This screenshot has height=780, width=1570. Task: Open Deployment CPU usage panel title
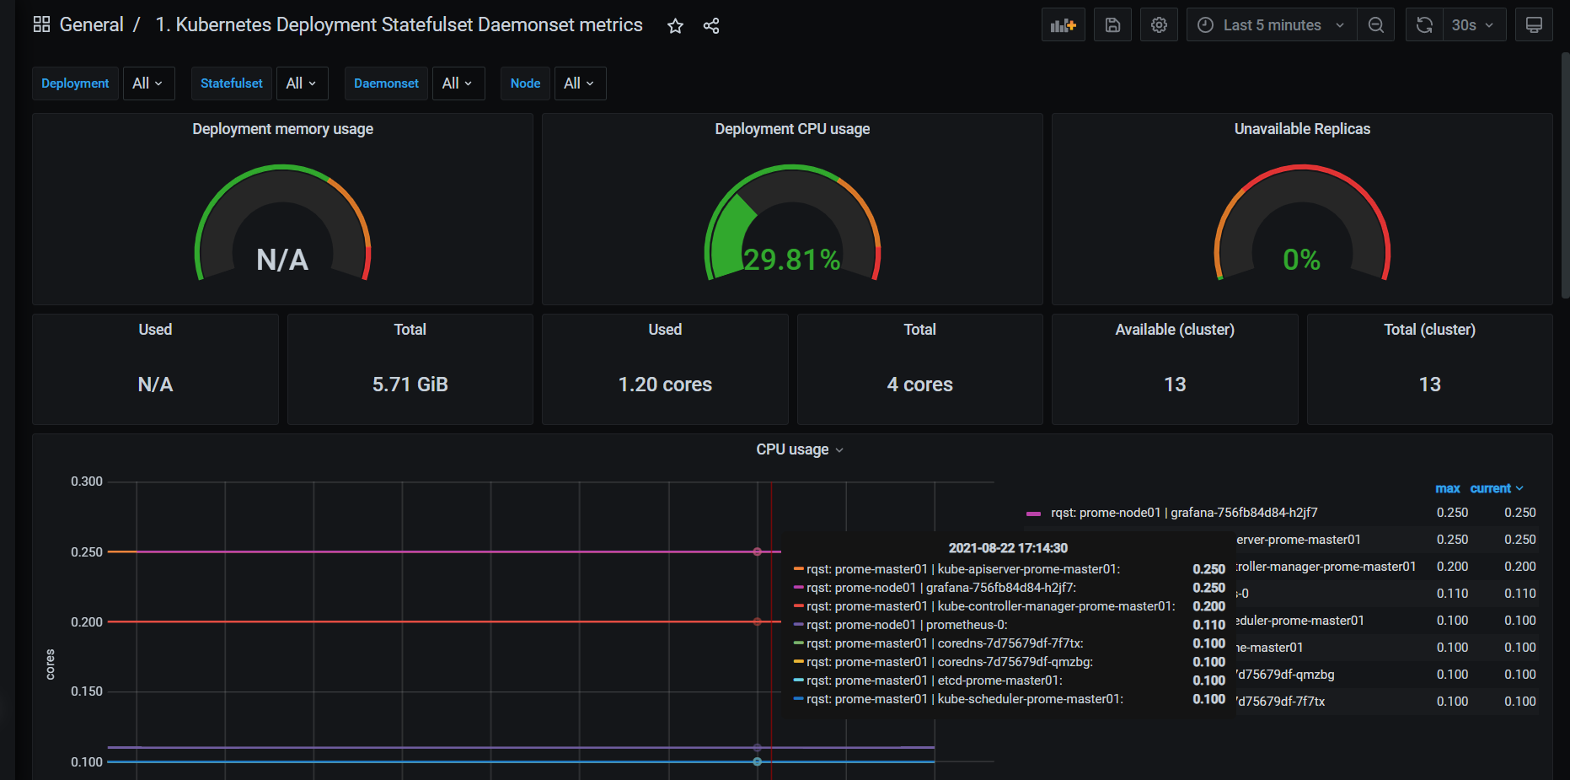point(792,129)
